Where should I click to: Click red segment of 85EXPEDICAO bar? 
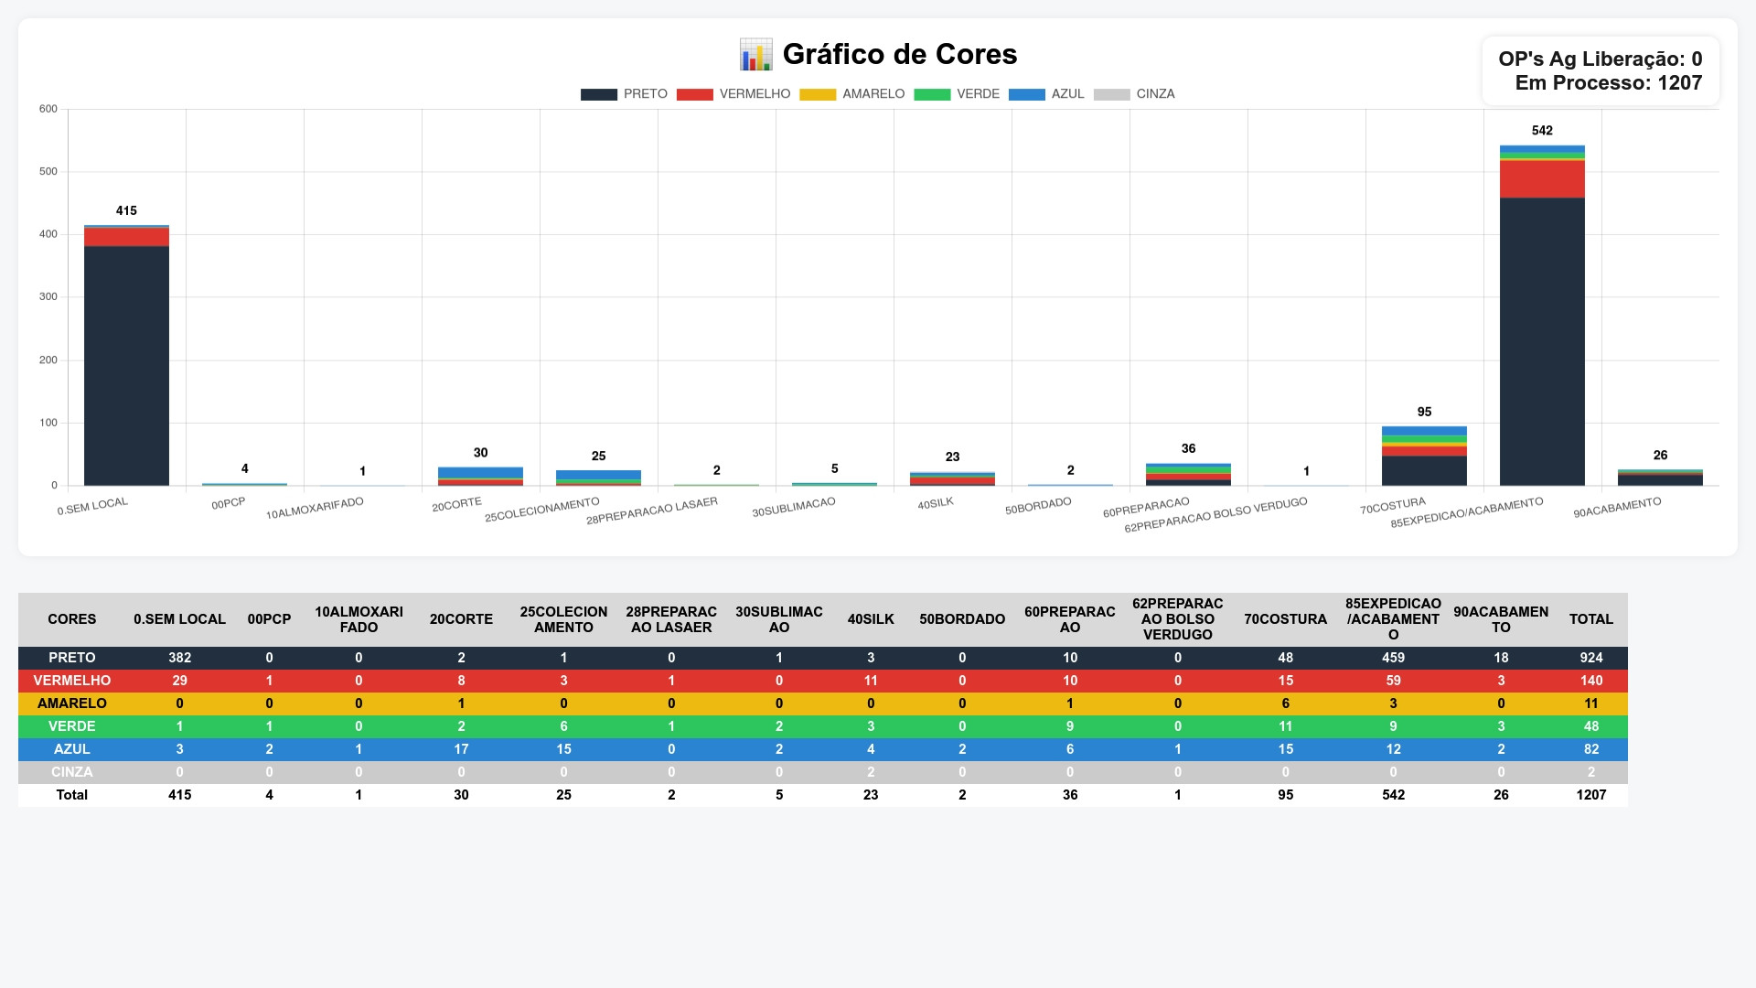[x=1542, y=179]
